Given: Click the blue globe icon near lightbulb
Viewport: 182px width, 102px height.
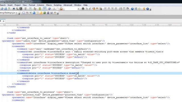Looking at the screenshot, I should tap(132, 9).
